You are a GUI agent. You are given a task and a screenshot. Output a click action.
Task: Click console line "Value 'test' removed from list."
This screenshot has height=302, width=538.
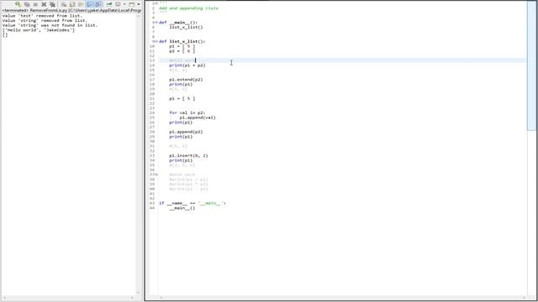pyautogui.click(x=42, y=16)
